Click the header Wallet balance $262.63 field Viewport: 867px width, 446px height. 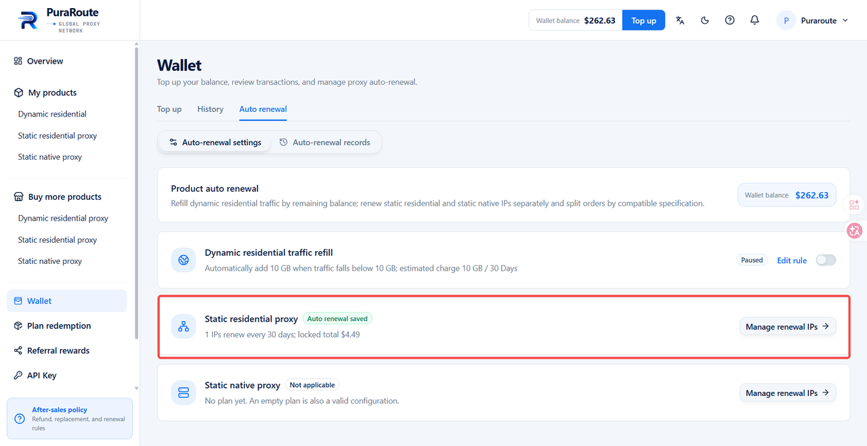576,20
